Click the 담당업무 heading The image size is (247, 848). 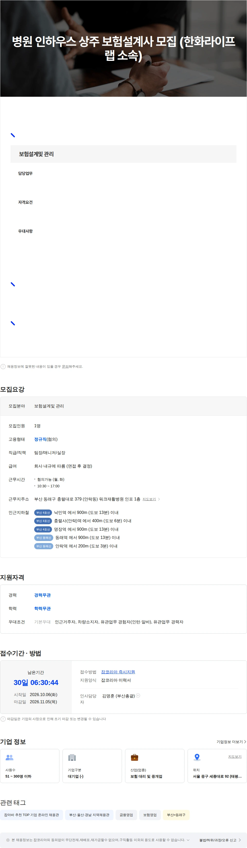click(x=25, y=173)
